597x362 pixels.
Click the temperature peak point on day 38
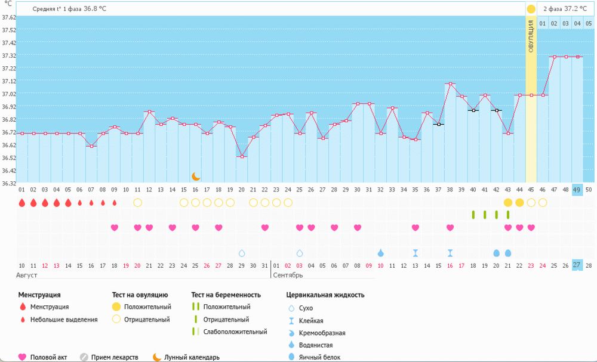[450, 84]
